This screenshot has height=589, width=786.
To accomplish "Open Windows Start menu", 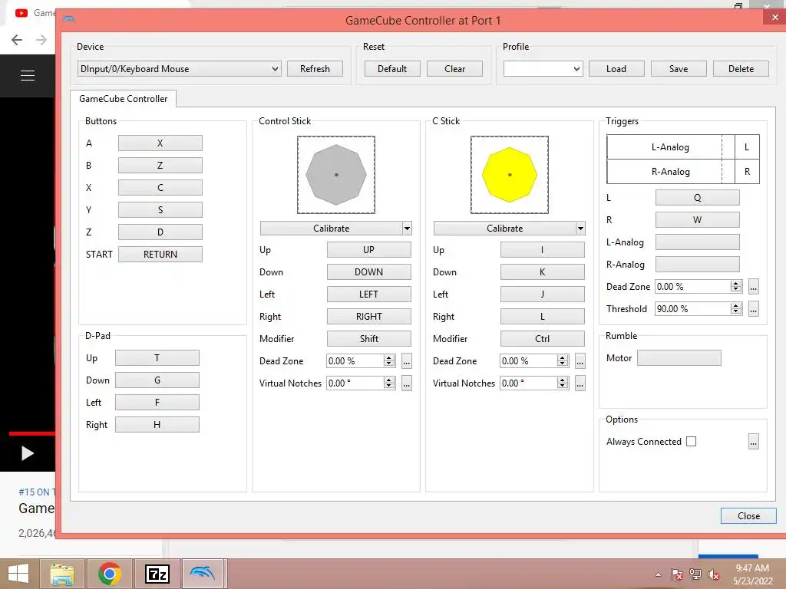I will pyautogui.click(x=18, y=574).
